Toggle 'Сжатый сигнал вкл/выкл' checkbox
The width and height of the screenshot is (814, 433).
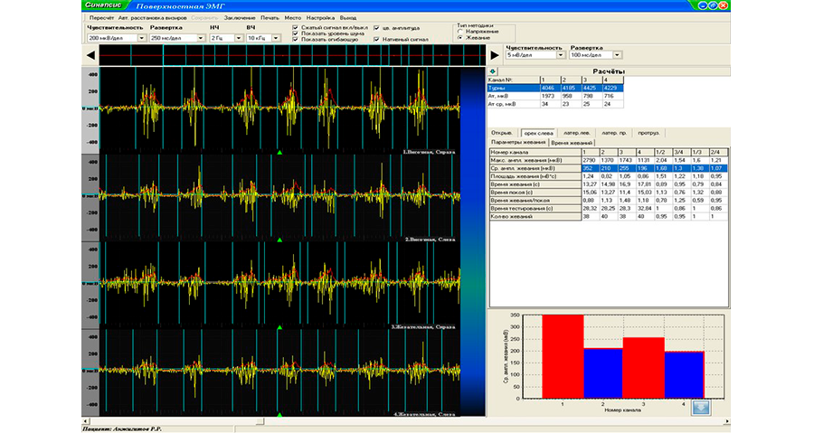point(297,28)
